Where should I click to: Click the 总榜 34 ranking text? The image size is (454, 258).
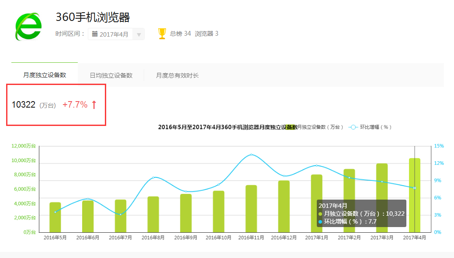pos(180,34)
